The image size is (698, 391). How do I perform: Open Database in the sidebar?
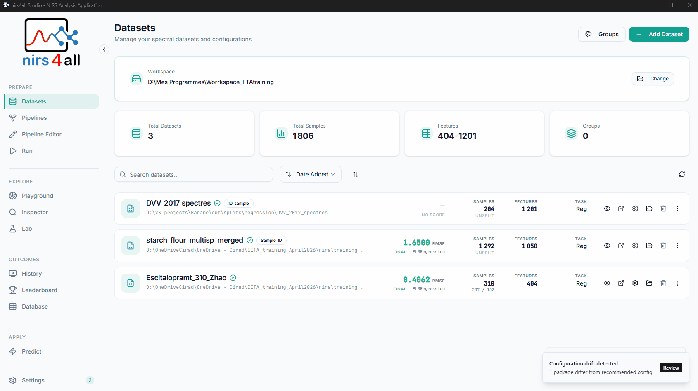click(52, 307)
